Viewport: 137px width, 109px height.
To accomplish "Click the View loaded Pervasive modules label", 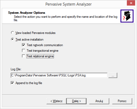I will [x=35, y=33].
